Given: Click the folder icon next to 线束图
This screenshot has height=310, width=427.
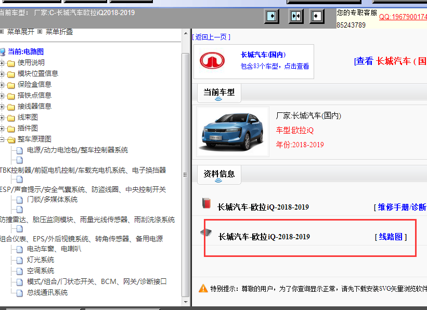Looking at the screenshot, I should click(x=11, y=118).
